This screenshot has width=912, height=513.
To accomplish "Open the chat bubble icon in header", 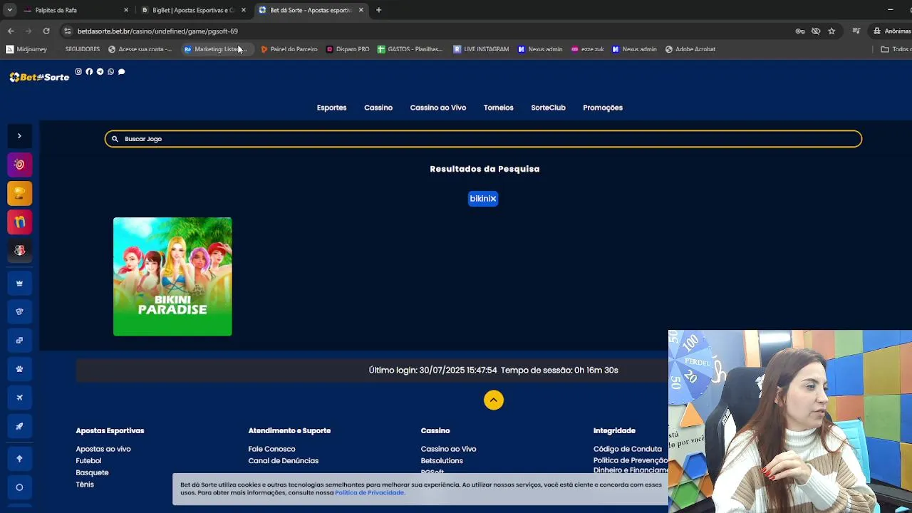I will click(x=121, y=71).
